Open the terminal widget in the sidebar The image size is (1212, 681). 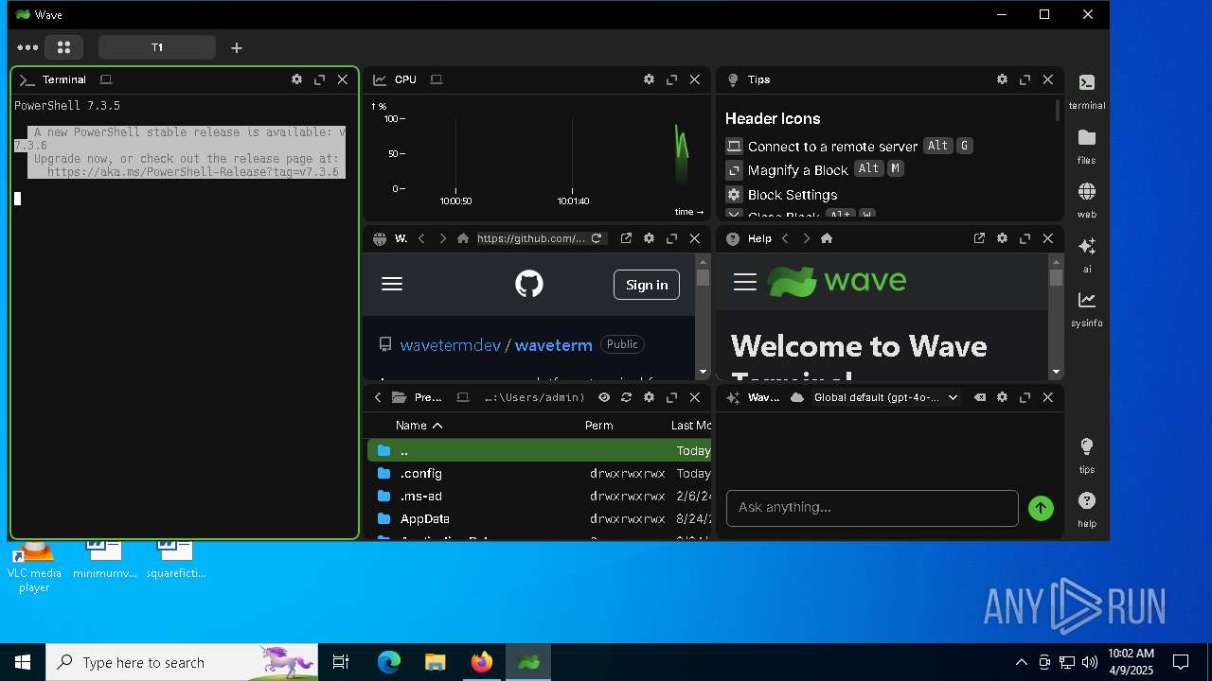(x=1087, y=92)
